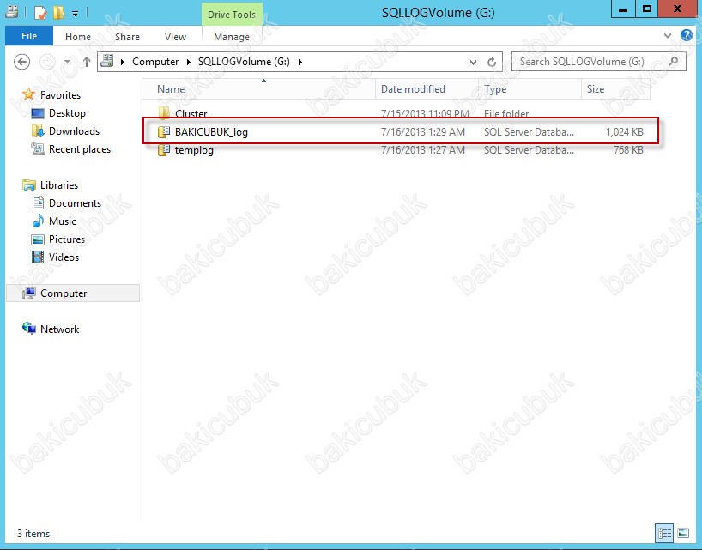Open Favorites in the navigation pane
The height and width of the screenshot is (550, 702).
(x=60, y=95)
